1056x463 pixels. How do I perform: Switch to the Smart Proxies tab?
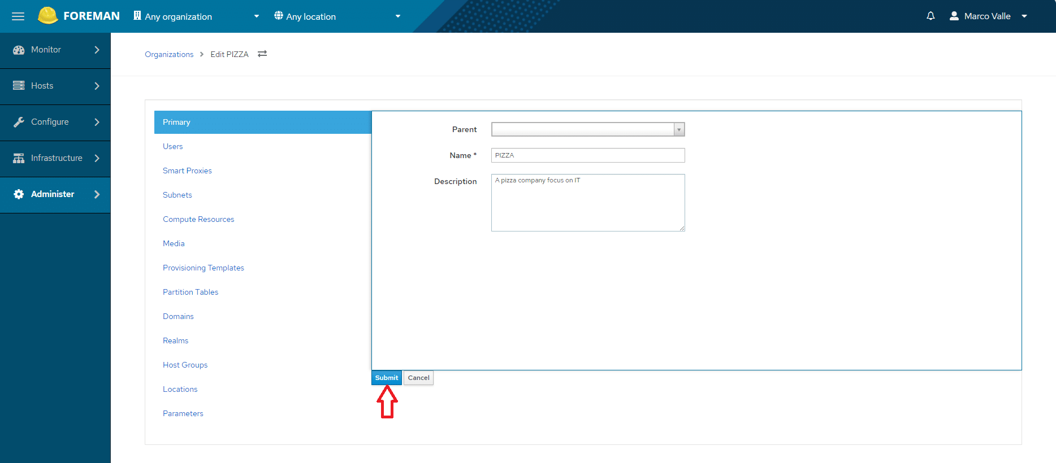tap(187, 171)
